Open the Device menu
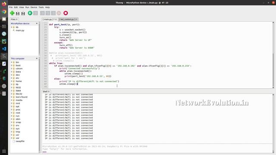The image size is (276, 155). pyautogui.click(x=34, y=7)
